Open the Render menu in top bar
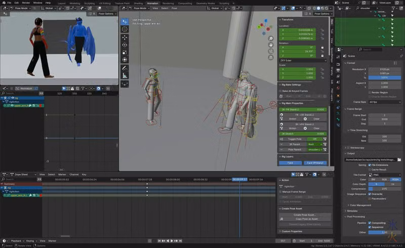 click(x=26, y=3)
